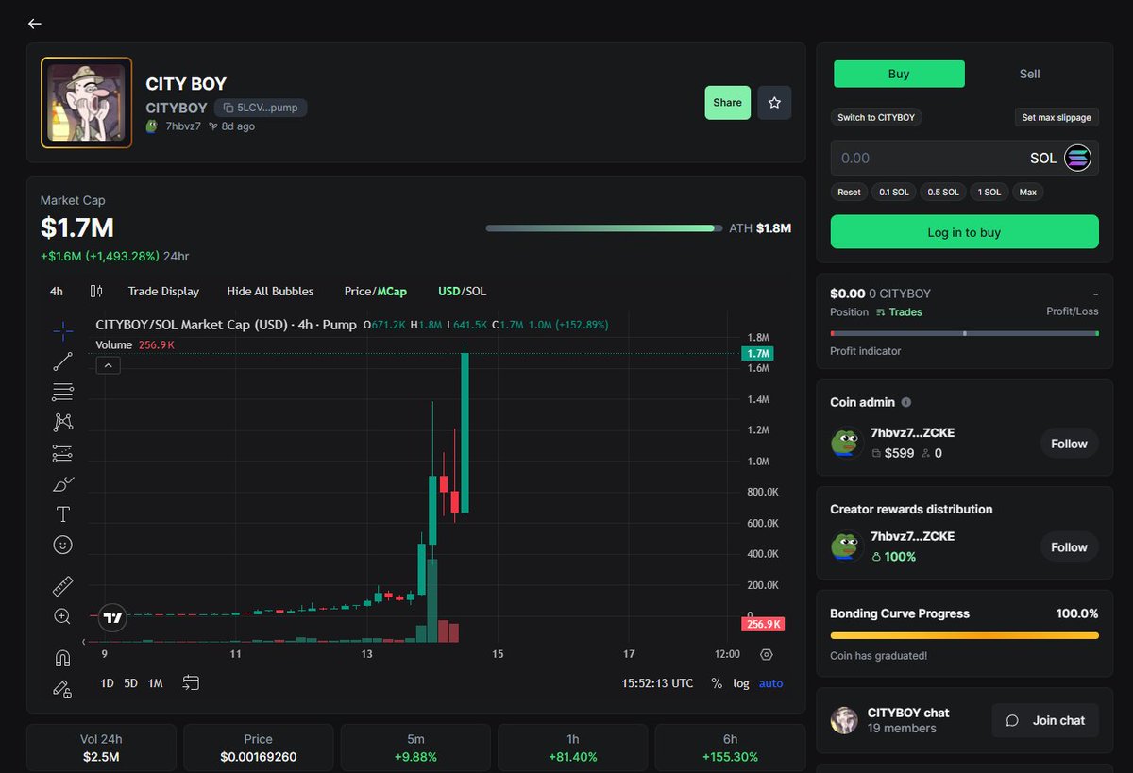
Task: Toggle log scale on the chart
Action: (741, 682)
